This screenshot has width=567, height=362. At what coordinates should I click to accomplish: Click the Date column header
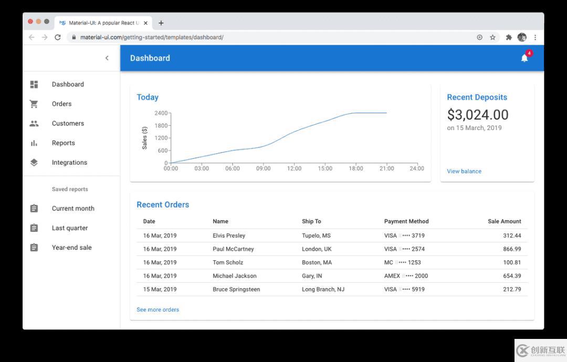pos(149,221)
